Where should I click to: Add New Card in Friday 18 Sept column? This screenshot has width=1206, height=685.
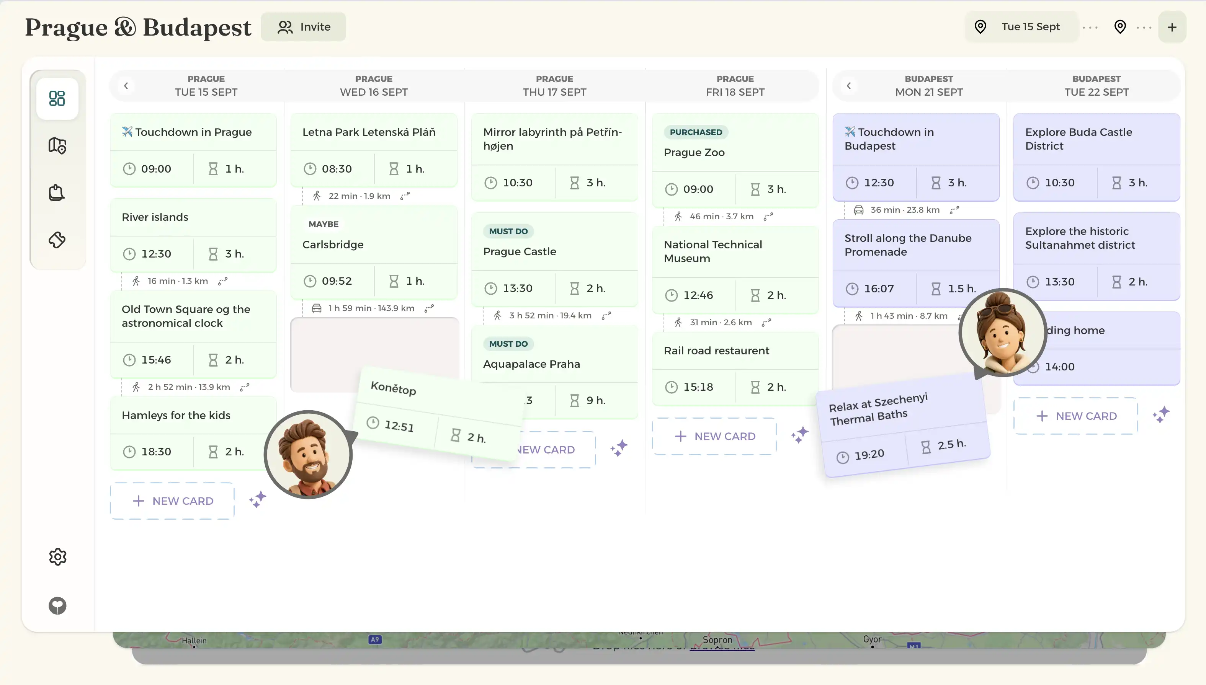(714, 437)
